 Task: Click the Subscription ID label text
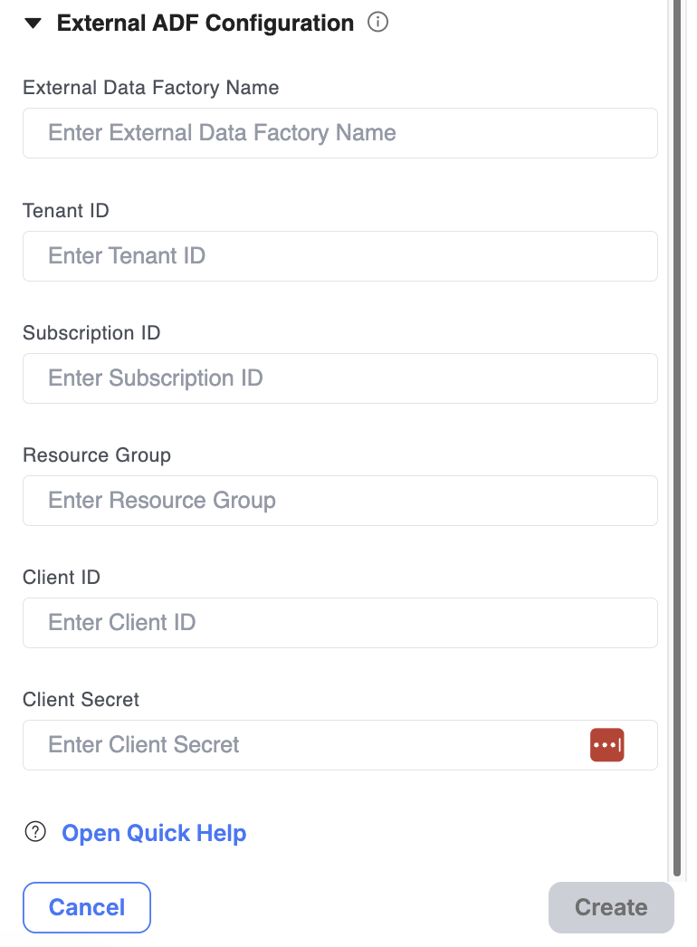coord(91,333)
